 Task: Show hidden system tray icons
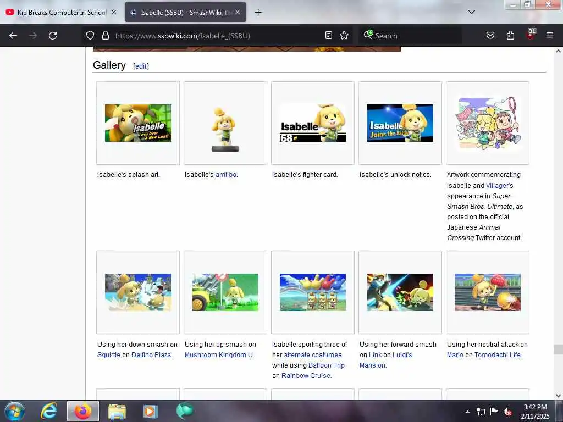[467, 412]
